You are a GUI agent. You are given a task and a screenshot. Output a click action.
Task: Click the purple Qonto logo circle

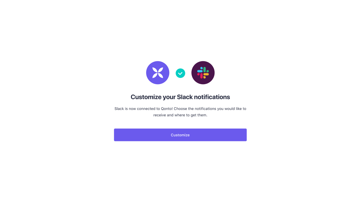[158, 73]
